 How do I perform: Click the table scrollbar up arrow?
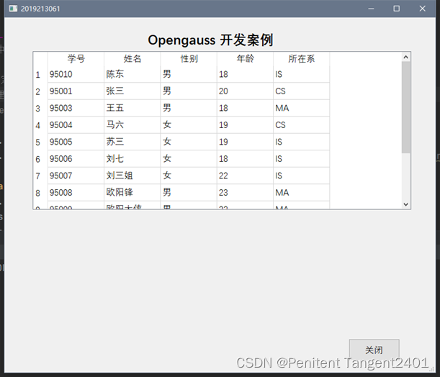pyautogui.click(x=405, y=57)
